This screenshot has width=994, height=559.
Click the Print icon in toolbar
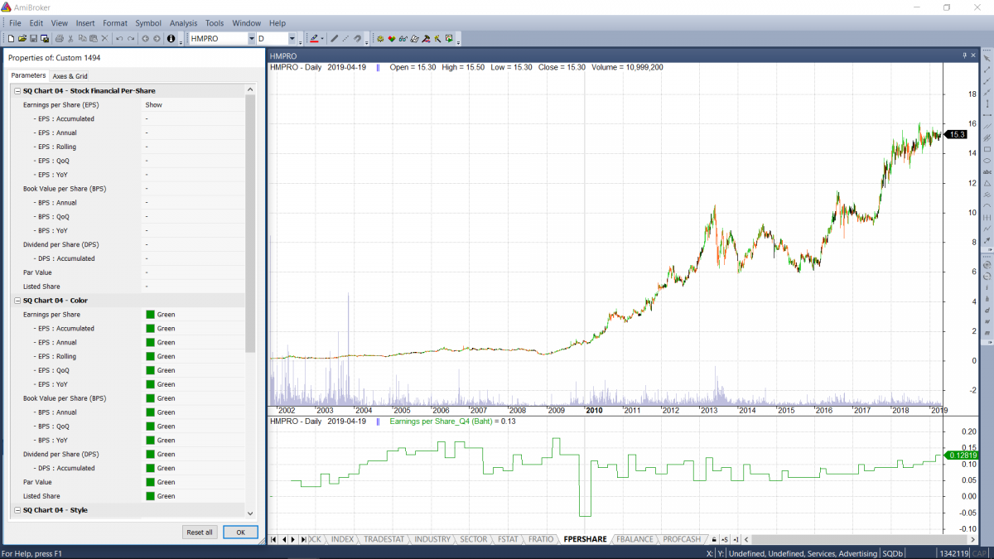[60, 39]
